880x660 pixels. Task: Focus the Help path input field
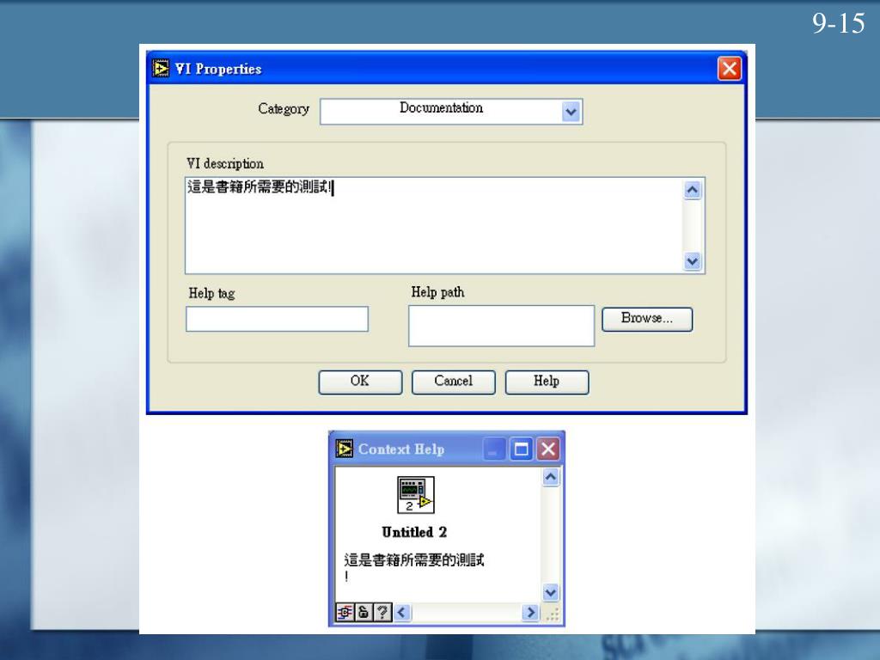coord(501,326)
